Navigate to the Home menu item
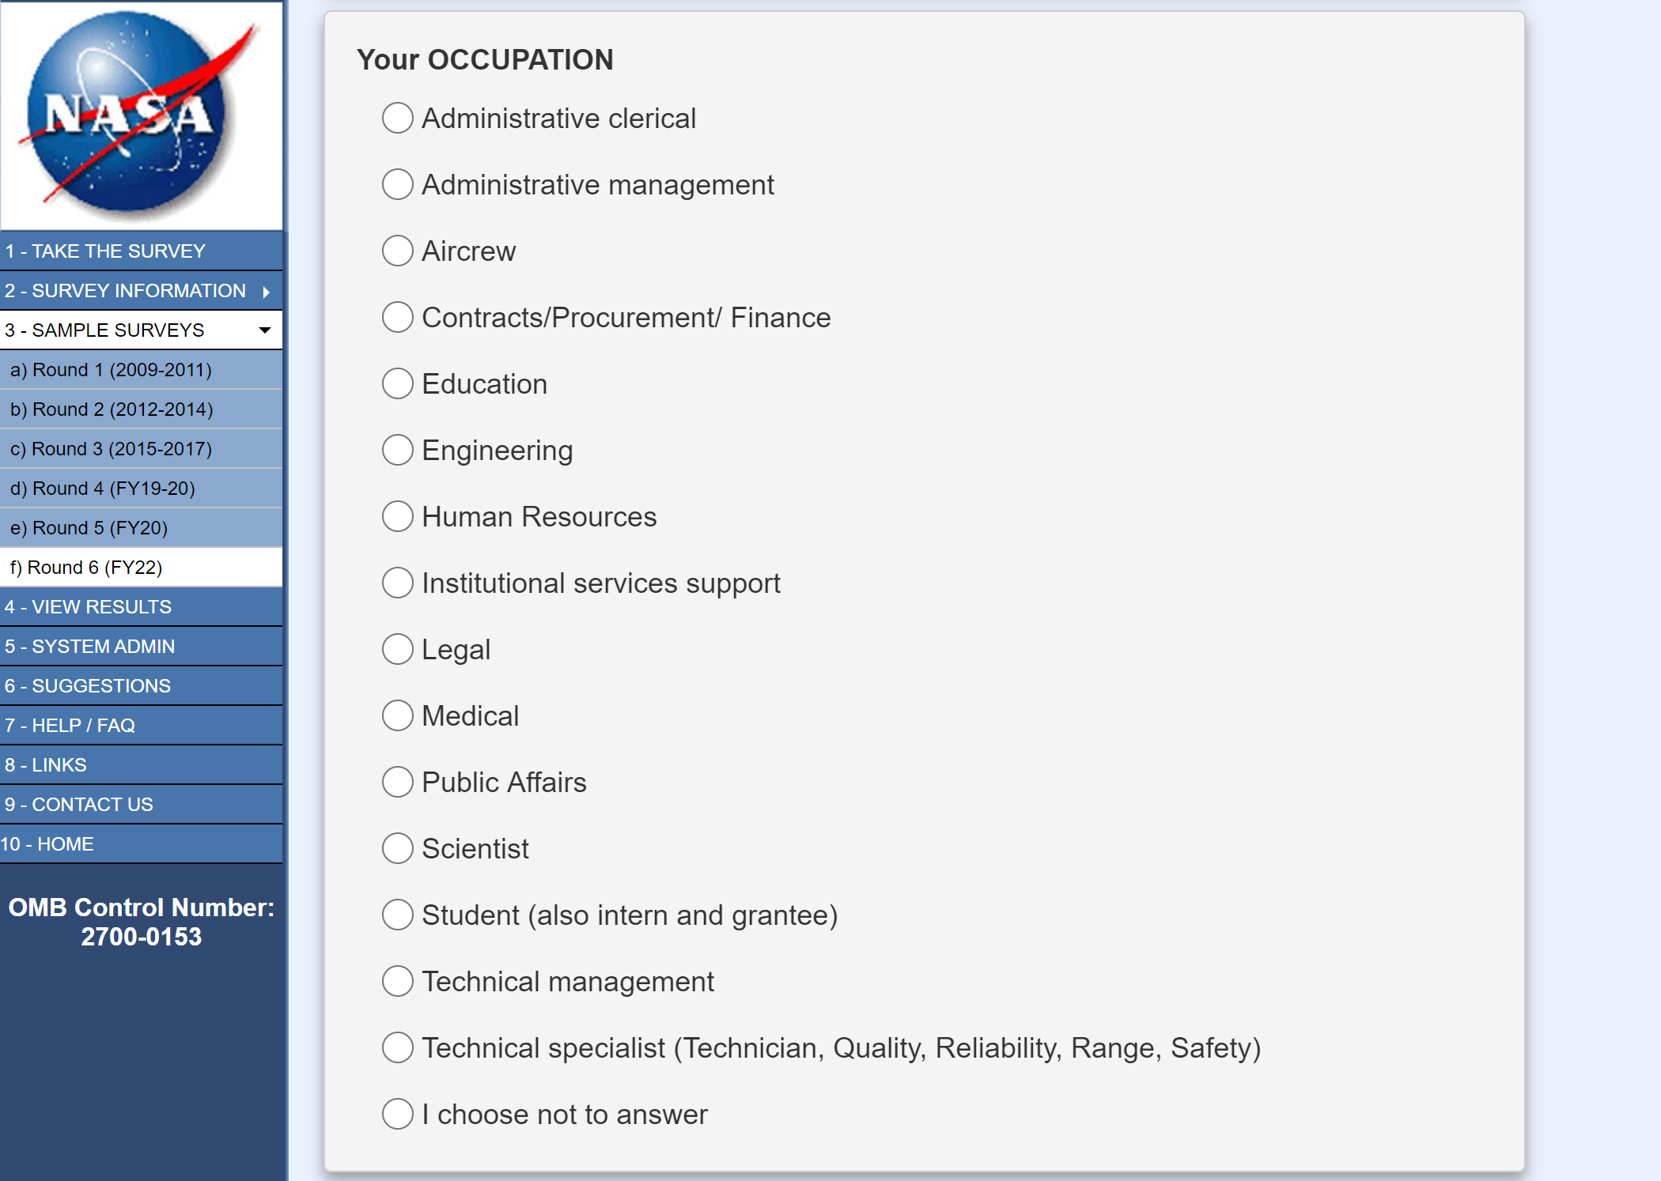Viewport: 1661px width, 1181px height. tap(47, 844)
